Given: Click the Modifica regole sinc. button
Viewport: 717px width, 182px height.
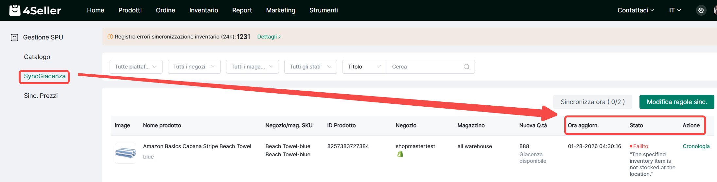Looking at the screenshot, I should [676, 102].
